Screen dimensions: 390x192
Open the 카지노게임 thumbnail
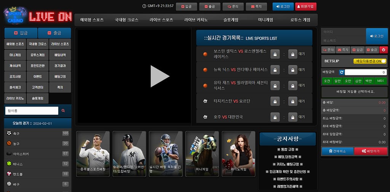238,154
